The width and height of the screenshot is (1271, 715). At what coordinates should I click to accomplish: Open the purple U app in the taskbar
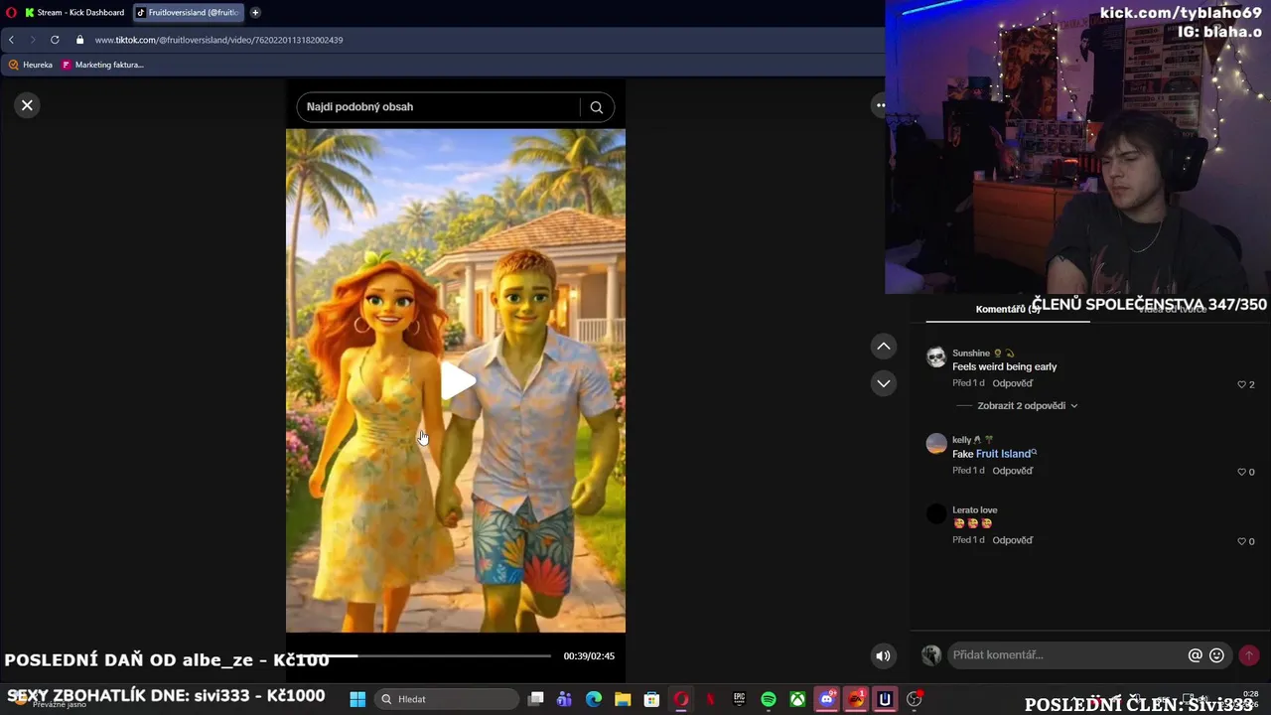point(885,699)
